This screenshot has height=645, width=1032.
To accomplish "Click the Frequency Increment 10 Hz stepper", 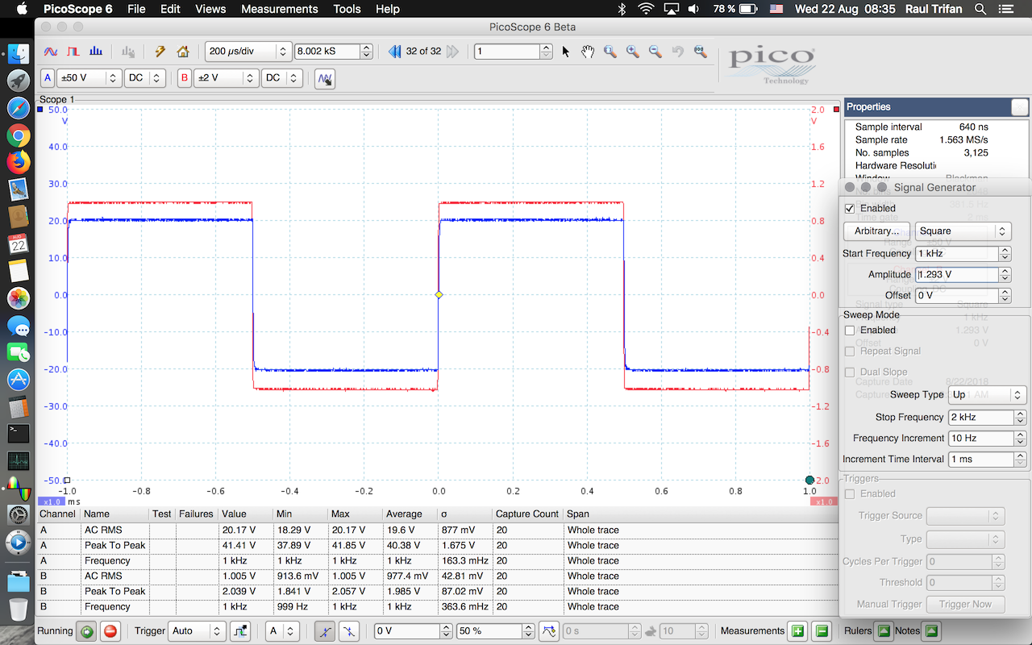I will 1019,439.
